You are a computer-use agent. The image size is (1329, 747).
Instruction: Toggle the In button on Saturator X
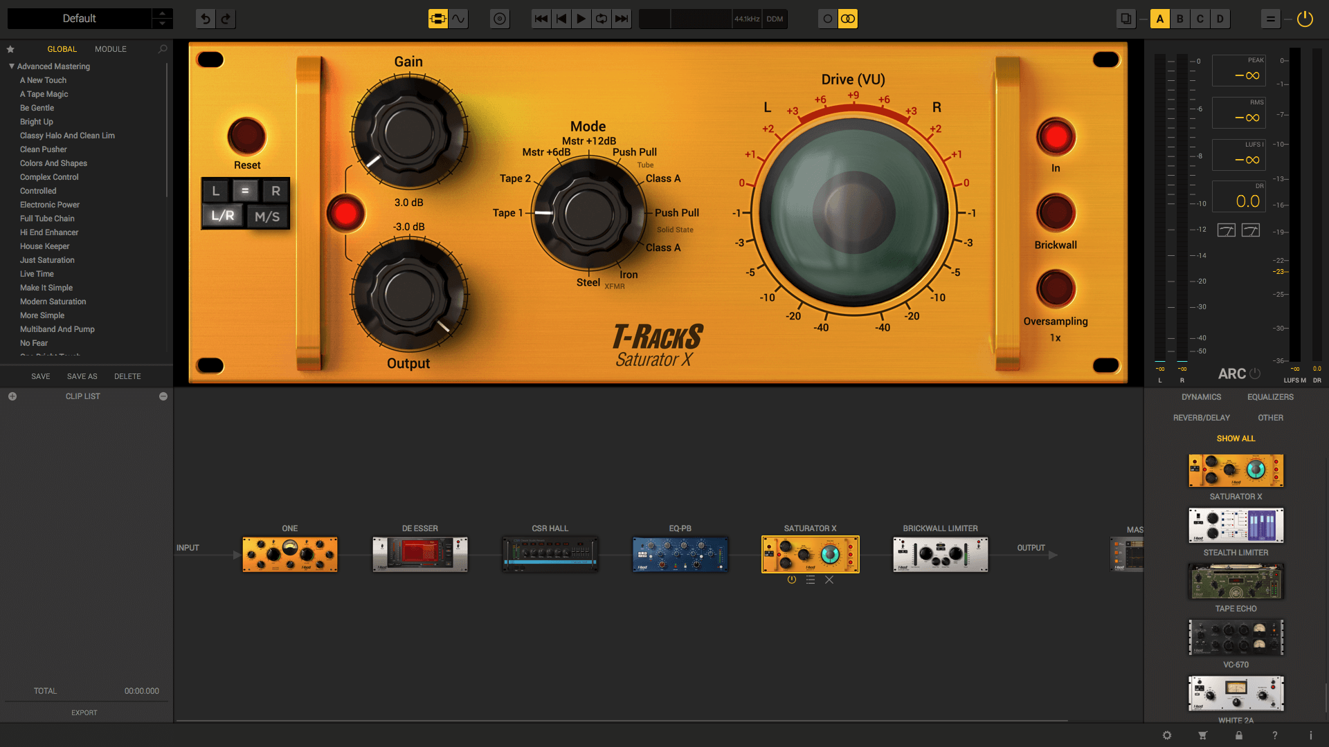[1056, 137]
